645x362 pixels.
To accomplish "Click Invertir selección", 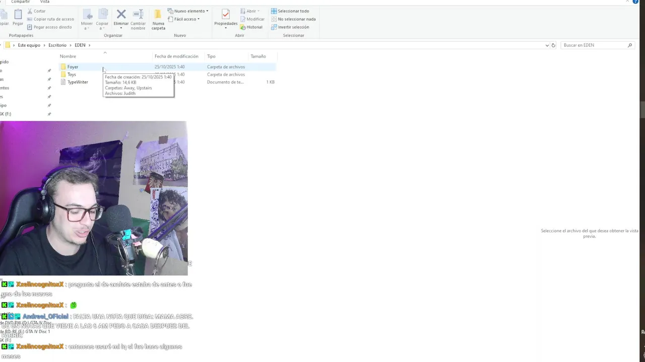I will (290, 27).
